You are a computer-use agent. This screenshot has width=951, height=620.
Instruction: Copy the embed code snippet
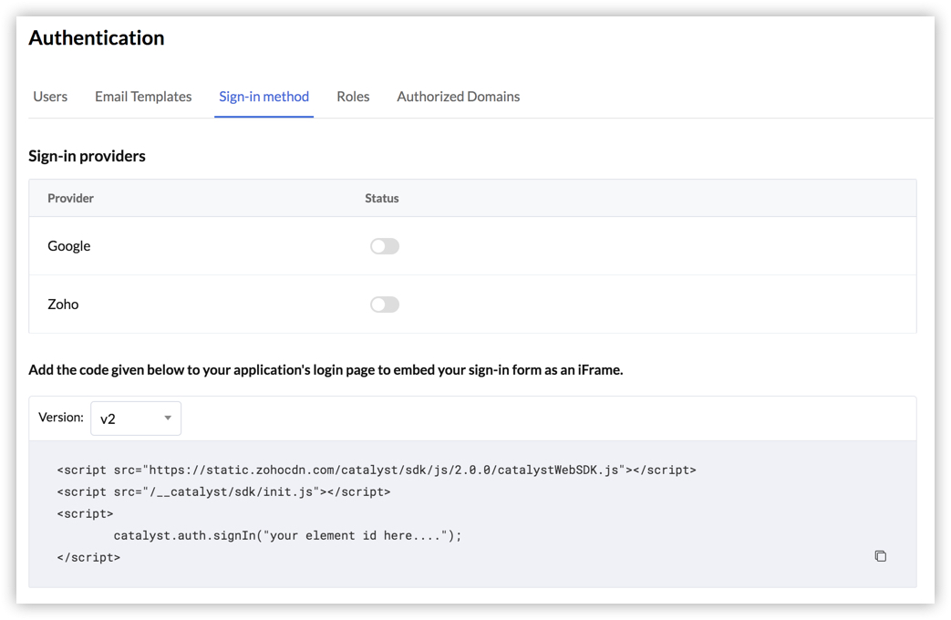point(880,555)
